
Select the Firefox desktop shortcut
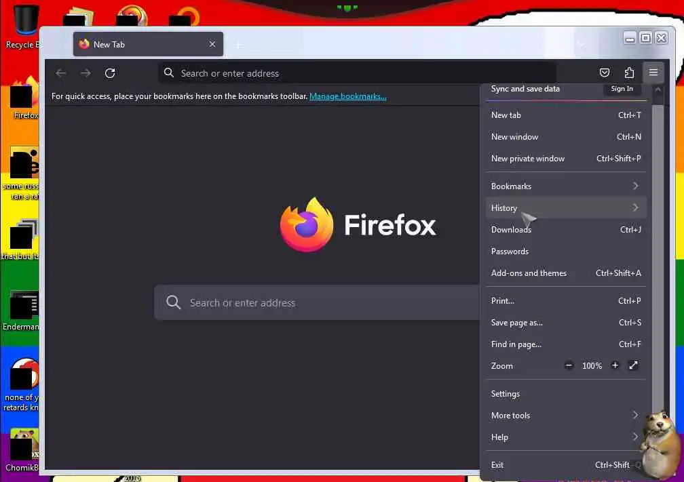(24, 98)
